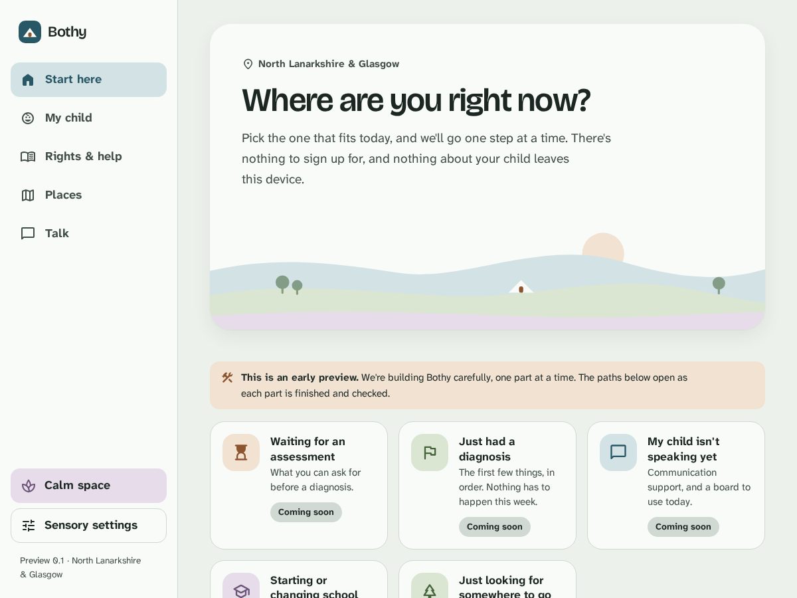797x598 pixels.
Task: Click the Bothy brand name
Action: tap(67, 32)
